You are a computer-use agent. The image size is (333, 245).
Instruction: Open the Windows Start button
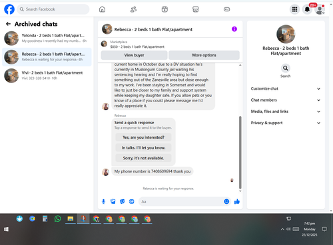6,229
